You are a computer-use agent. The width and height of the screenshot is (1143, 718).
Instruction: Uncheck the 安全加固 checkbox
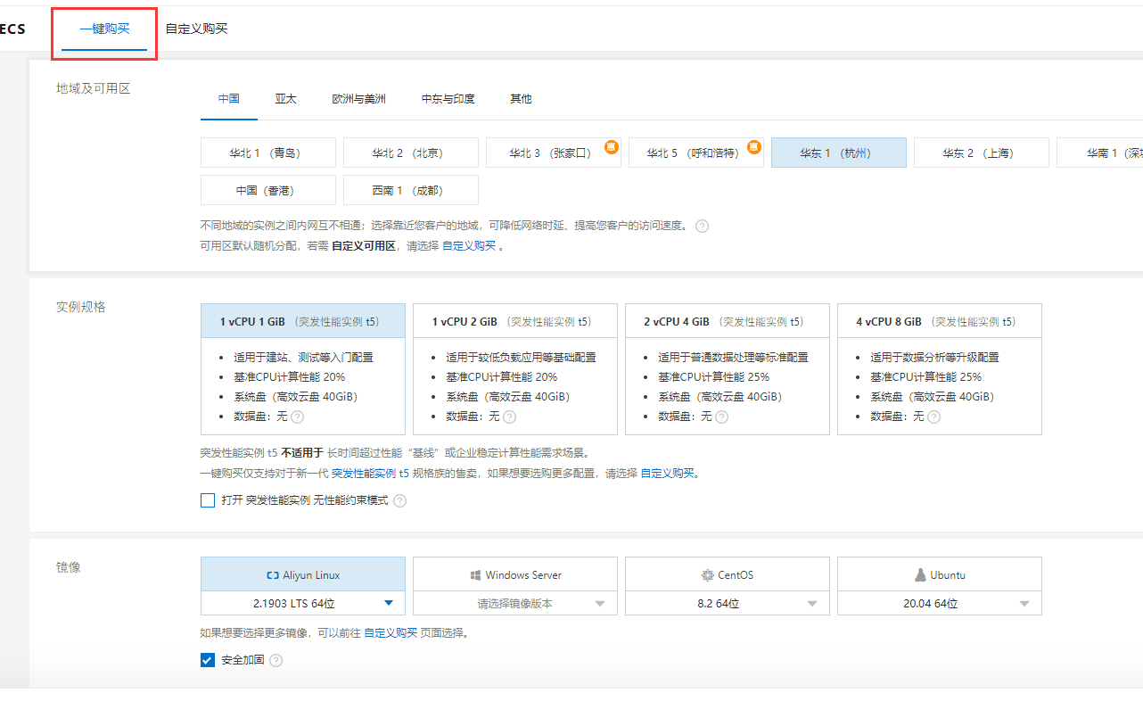click(x=208, y=660)
